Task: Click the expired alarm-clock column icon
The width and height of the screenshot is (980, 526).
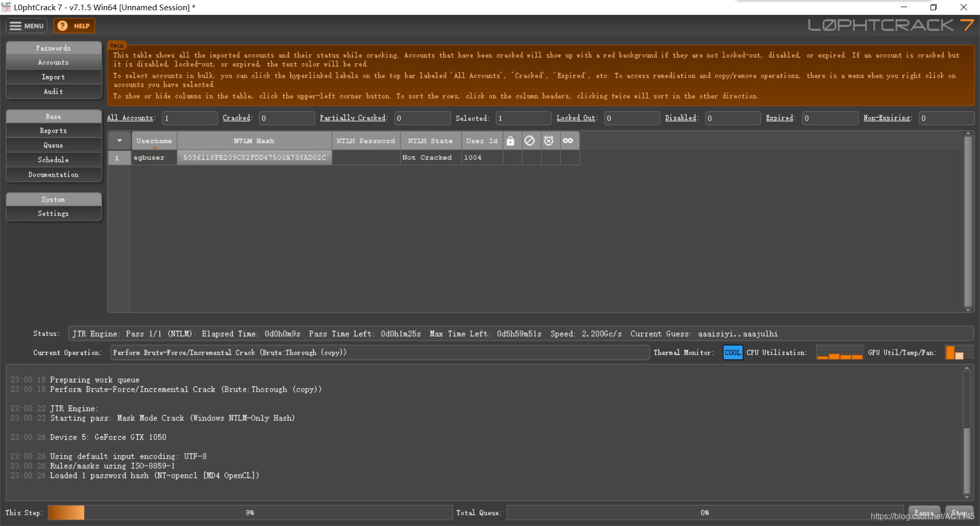Action: (549, 140)
